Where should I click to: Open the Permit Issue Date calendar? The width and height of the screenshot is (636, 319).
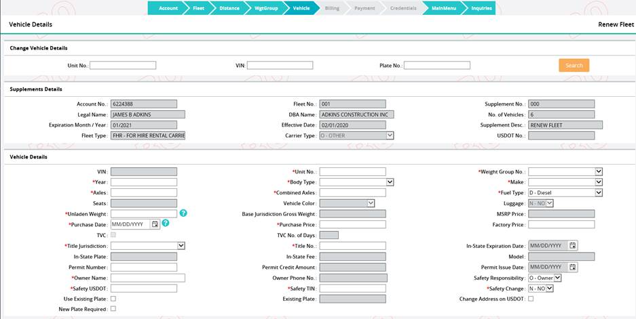(573, 267)
